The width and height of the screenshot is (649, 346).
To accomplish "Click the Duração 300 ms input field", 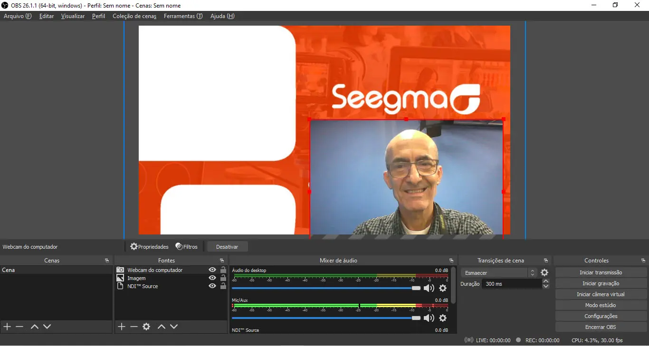I will pos(511,284).
